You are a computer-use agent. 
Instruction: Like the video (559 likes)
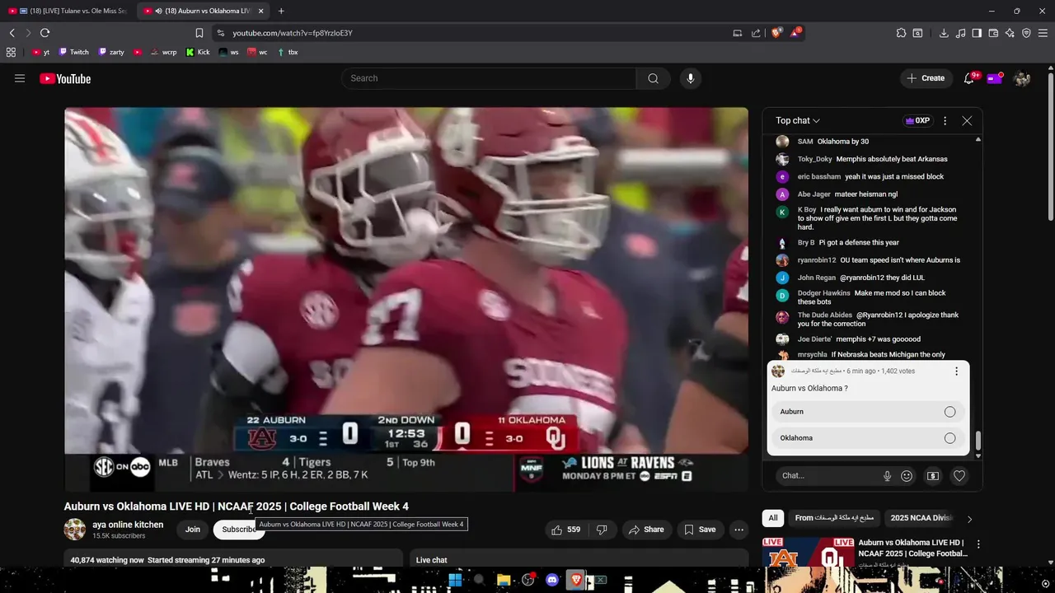[x=565, y=530]
